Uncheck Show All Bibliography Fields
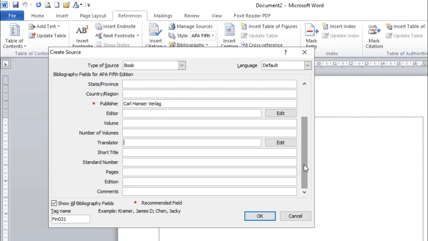The width and height of the screenshot is (428, 241). pos(54,203)
